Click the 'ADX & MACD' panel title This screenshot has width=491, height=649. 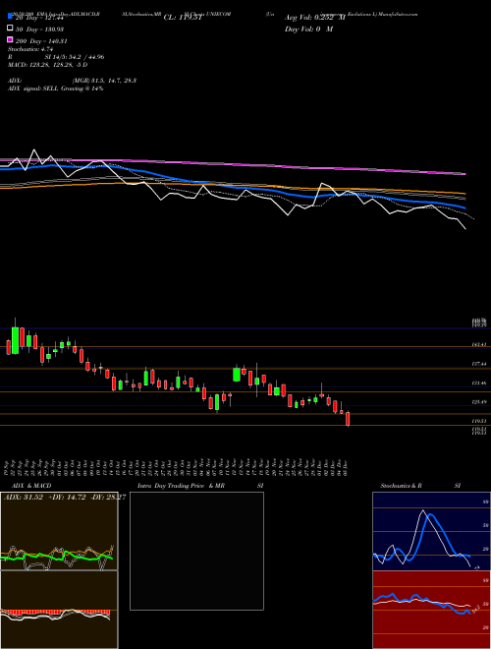(x=29, y=486)
